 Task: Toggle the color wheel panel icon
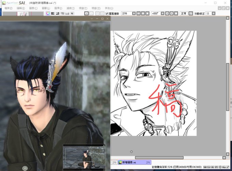click(48, 13)
